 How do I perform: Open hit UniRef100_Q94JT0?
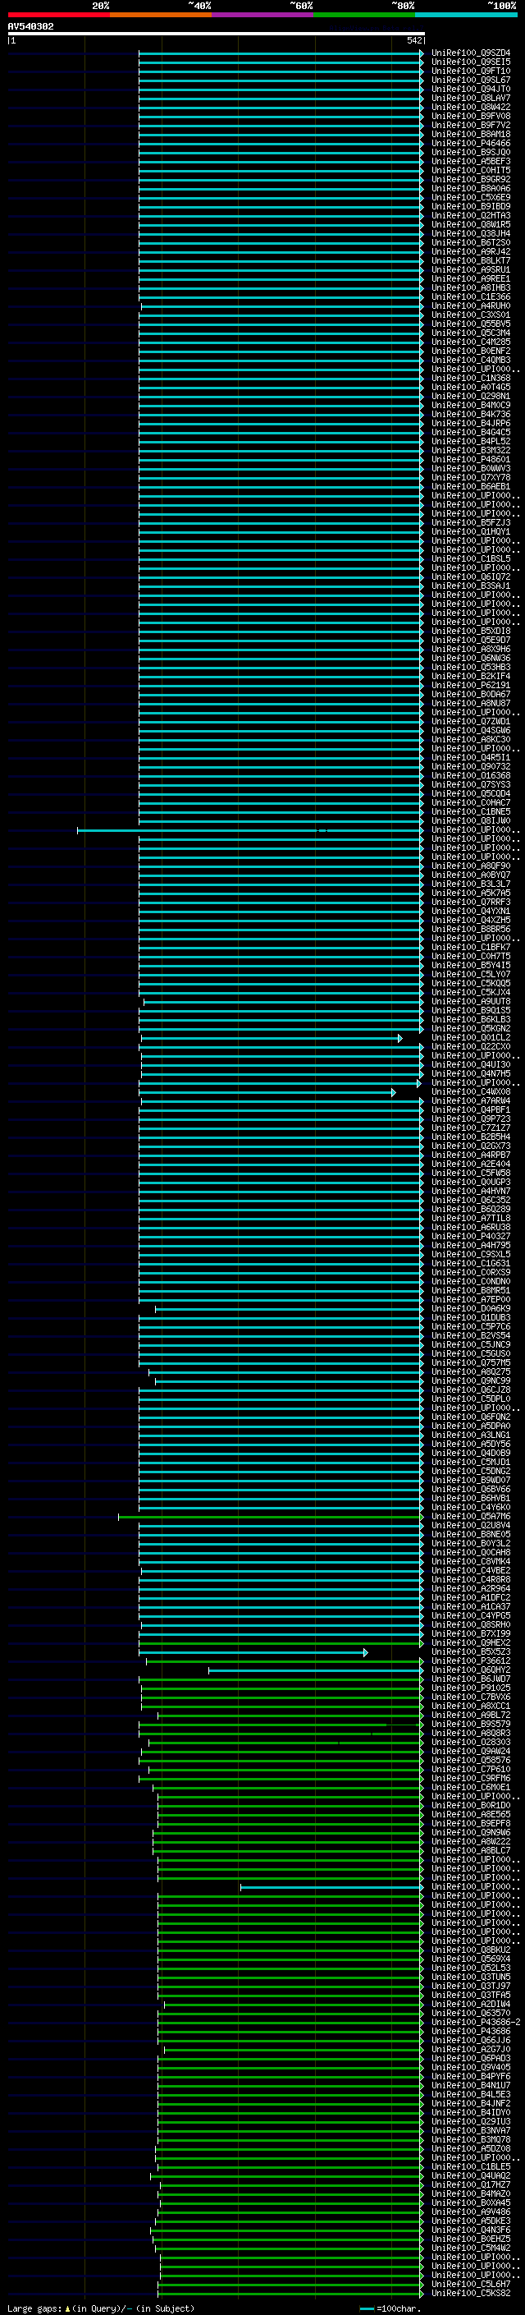(x=471, y=89)
